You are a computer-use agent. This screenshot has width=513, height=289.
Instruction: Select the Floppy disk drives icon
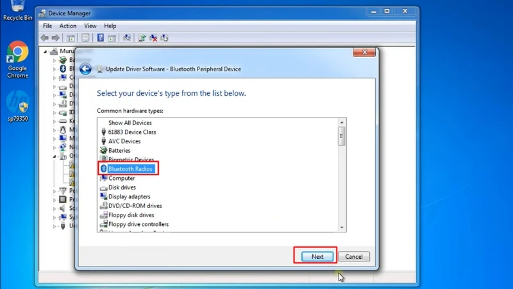point(103,215)
